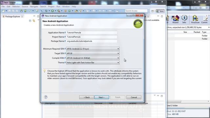Click the External Tools run icon

[58, 11]
